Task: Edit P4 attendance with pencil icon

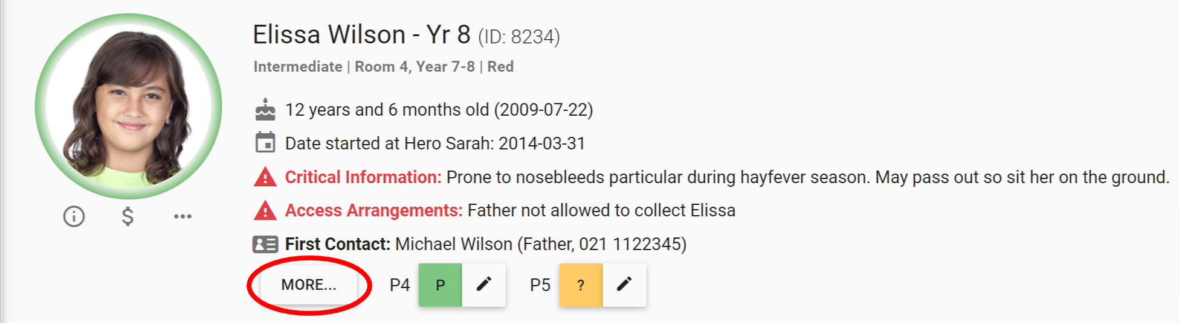Action: click(483, 284)
